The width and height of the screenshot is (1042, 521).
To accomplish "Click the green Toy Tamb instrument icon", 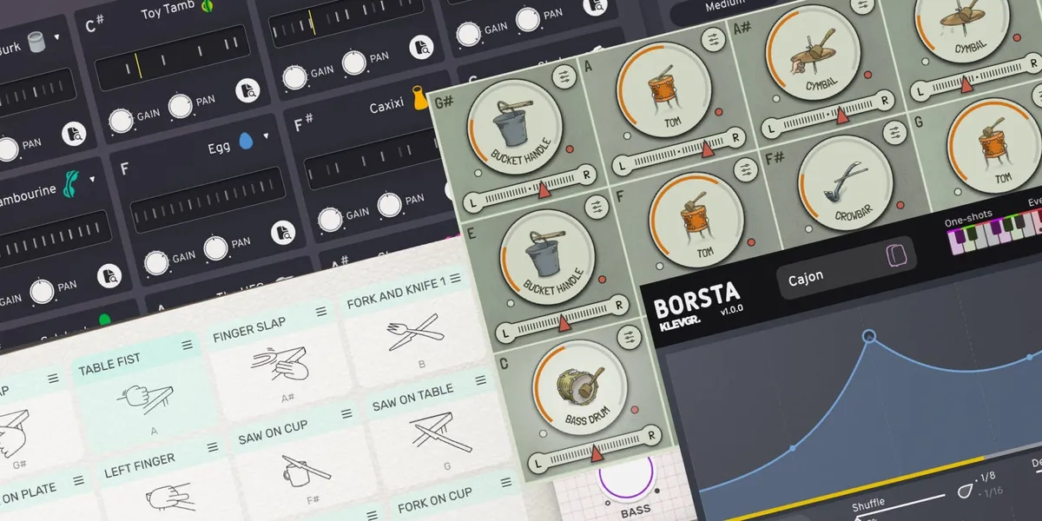I will tap(208, 6).
